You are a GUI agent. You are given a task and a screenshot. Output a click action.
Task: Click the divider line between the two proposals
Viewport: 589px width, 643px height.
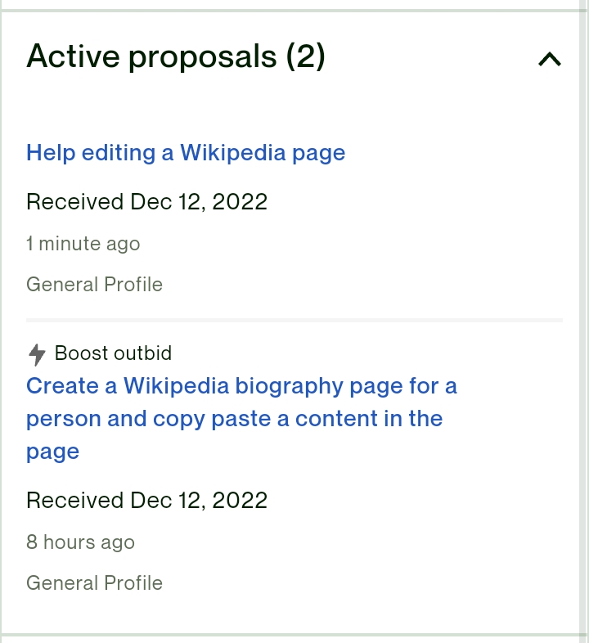coord(294,320)
